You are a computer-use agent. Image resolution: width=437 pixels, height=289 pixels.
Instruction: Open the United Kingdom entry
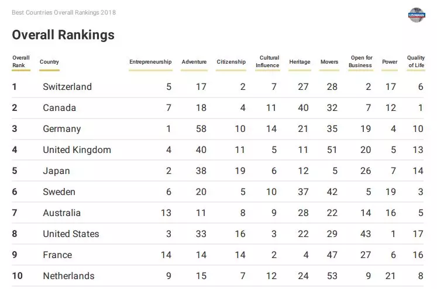[x=77, y=150]
